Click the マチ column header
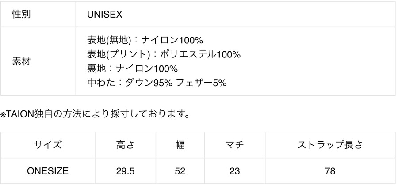Viewport: 398px width, 185px height. [x=234, y=144]
